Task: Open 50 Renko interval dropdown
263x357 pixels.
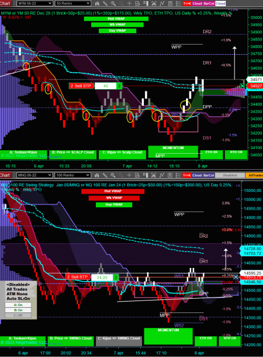Action: coord(73,3)
